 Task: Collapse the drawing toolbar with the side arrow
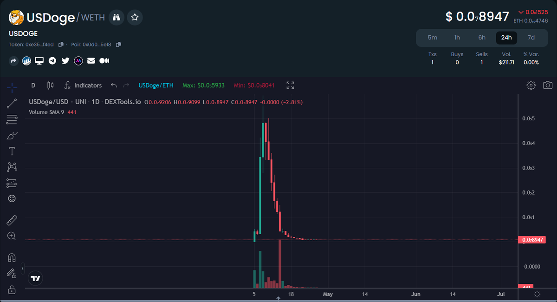pyautogui.click(x=23, y=269)
